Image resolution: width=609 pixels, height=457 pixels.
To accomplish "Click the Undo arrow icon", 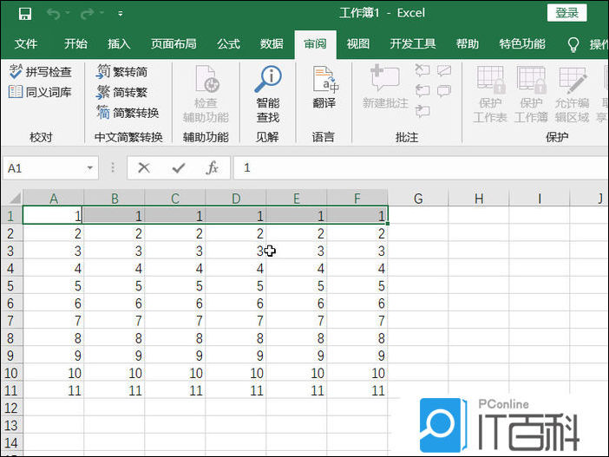I will [53, 14].
